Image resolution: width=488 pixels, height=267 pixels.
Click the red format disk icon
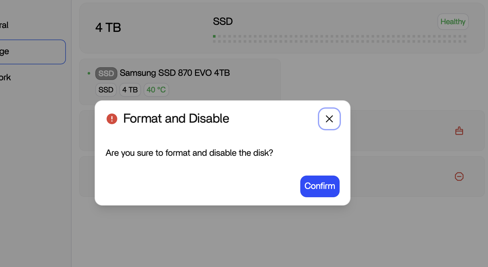coord(459,131)
